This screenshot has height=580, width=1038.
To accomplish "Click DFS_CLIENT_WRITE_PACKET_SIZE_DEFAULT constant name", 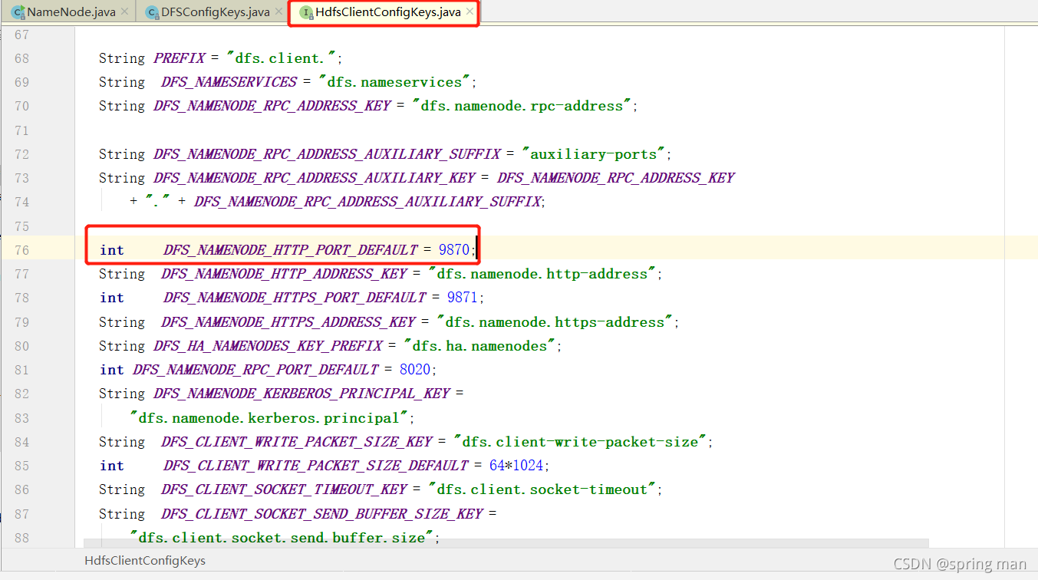I will coord(315,466).
